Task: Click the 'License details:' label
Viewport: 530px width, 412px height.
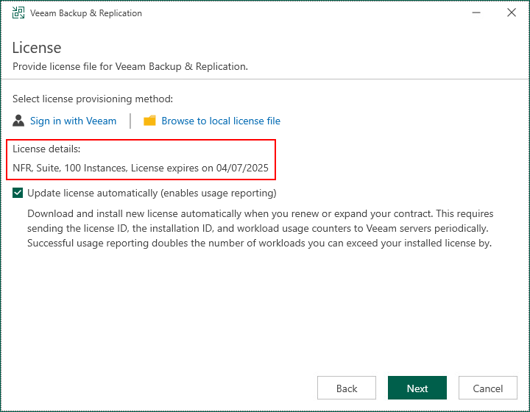Action: 46,149
